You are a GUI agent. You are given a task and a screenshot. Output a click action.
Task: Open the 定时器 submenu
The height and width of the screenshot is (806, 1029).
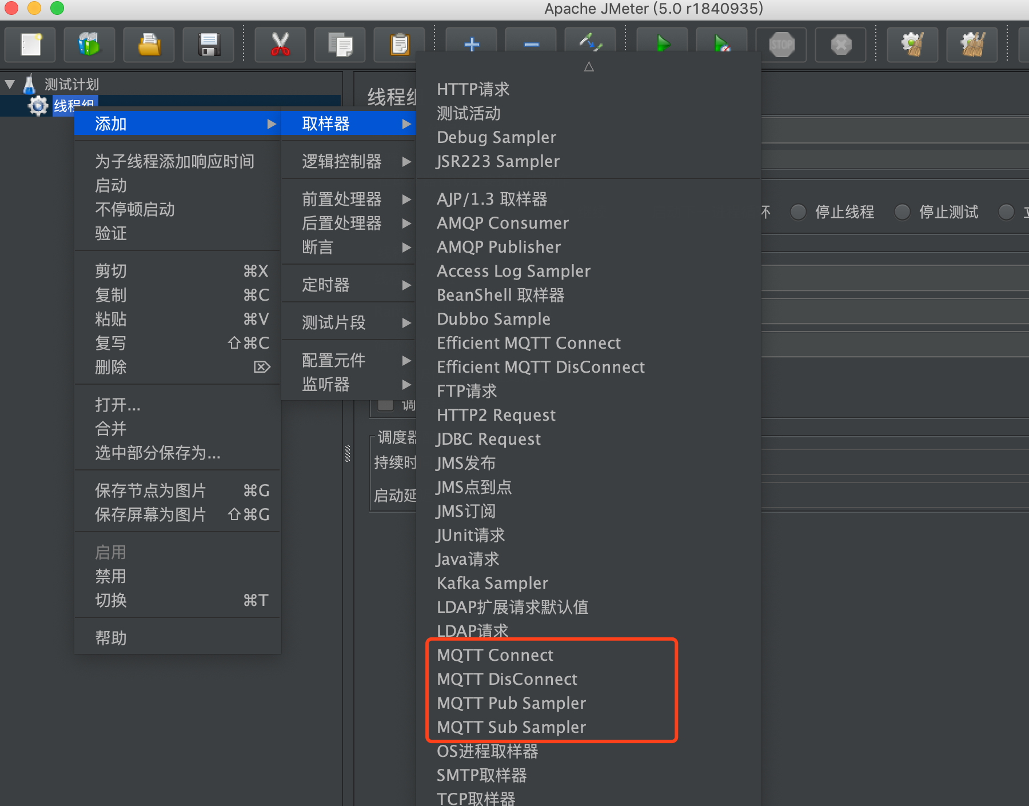tap(325, 284)
